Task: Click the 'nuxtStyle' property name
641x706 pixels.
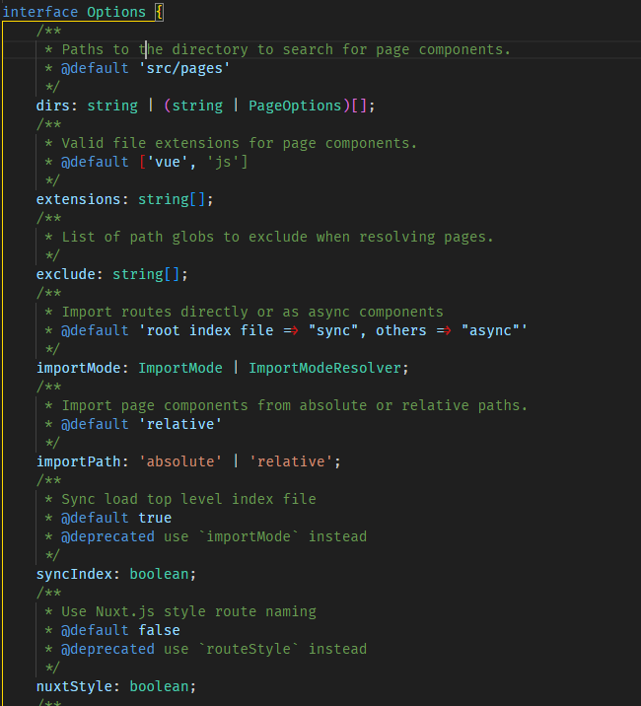Action: (74, 686)
